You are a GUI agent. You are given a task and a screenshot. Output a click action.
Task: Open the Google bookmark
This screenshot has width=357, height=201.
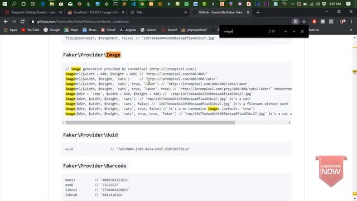click(52, 30)
